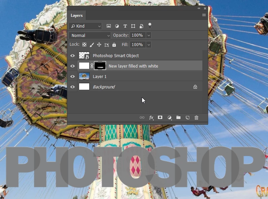Create new fill or adjustment layer

[169, 118]
